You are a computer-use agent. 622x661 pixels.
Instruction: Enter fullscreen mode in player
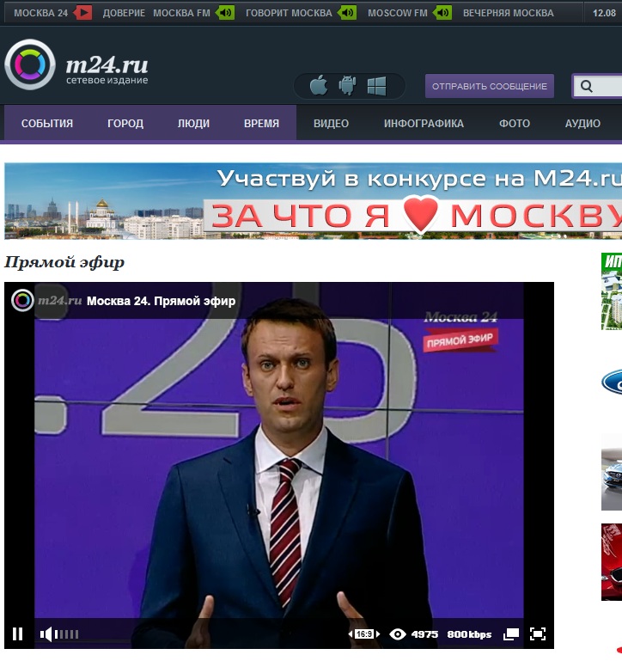[538, 633]
